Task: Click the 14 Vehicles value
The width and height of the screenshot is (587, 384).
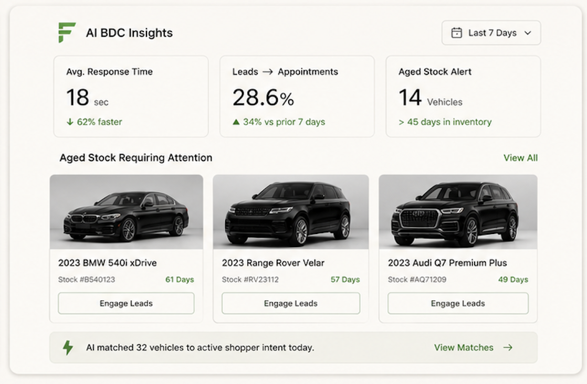Action: [x=431, y=98]
